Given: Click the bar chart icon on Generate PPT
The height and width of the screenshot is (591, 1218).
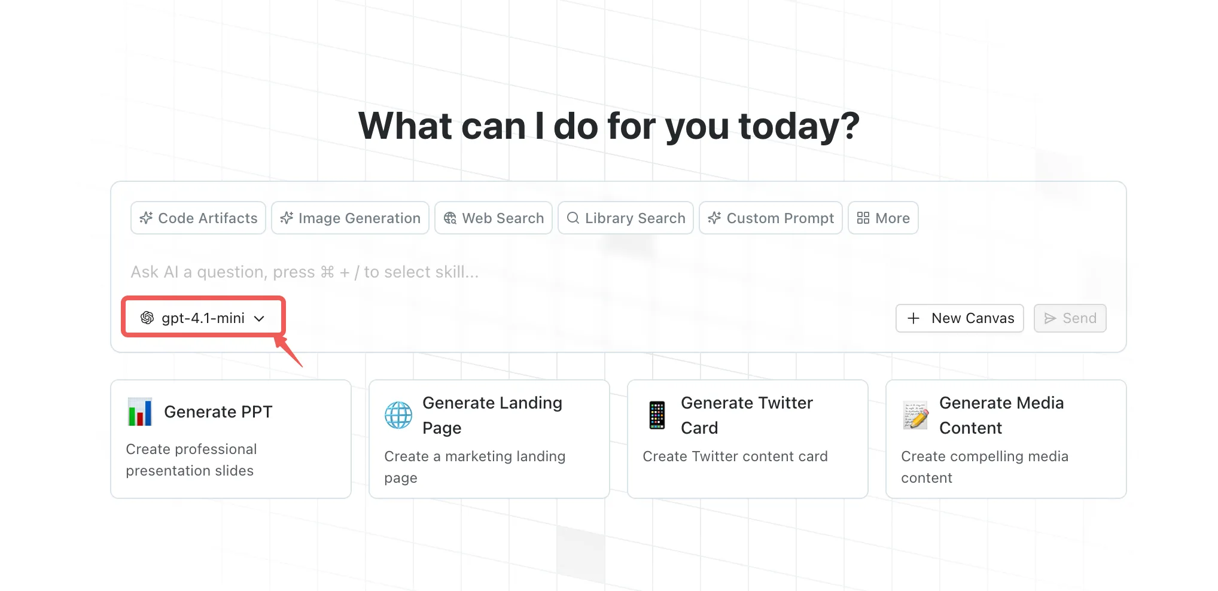Looking at the screenshot, I should point(140,412).
